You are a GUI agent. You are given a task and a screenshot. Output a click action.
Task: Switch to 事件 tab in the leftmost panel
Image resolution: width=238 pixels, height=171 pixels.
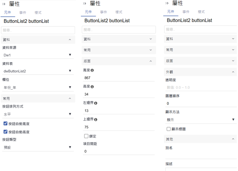[23, 13]
